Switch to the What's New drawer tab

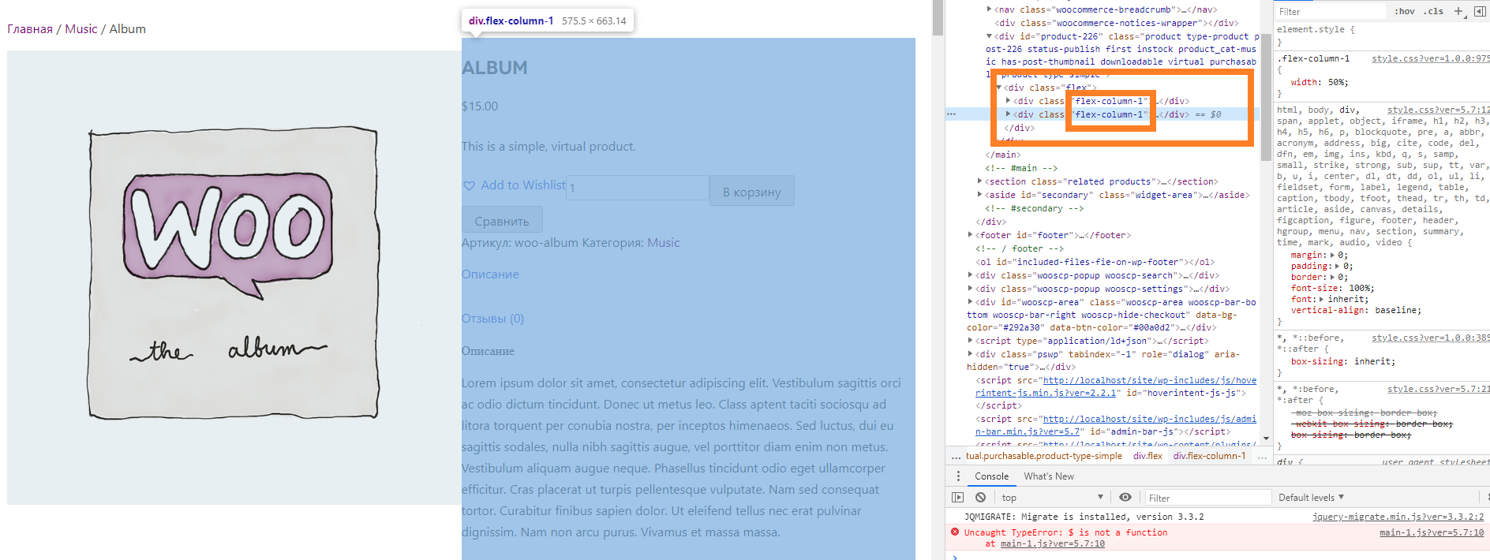tap(1049, 476)
